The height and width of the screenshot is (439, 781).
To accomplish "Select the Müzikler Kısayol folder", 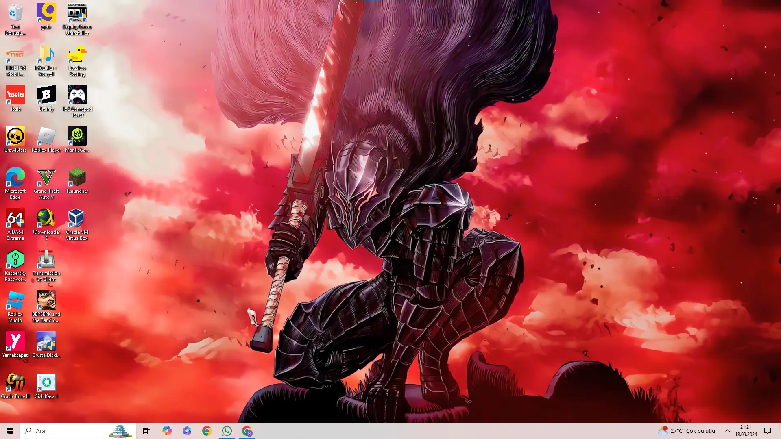I will 46,61.
